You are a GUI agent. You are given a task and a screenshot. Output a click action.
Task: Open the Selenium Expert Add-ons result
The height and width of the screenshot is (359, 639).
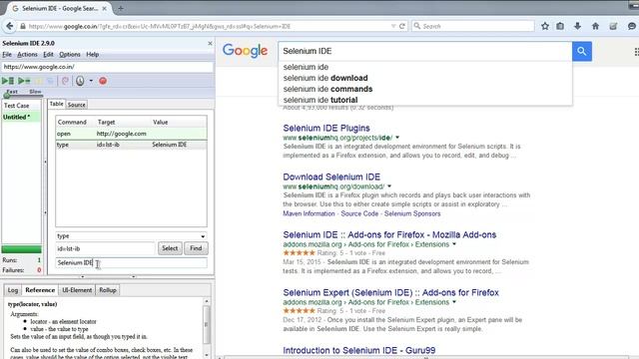tap(390, 292)
